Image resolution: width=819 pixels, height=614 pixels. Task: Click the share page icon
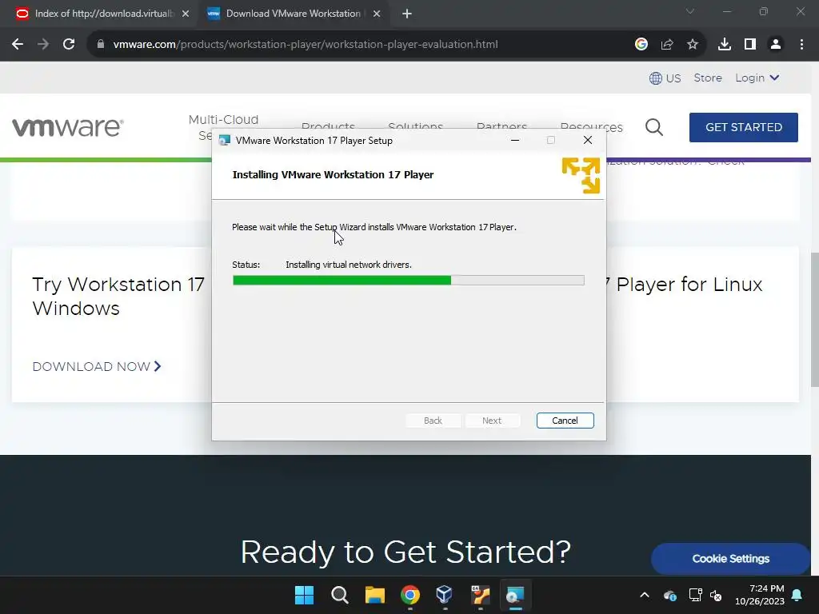tap(666, 45)
